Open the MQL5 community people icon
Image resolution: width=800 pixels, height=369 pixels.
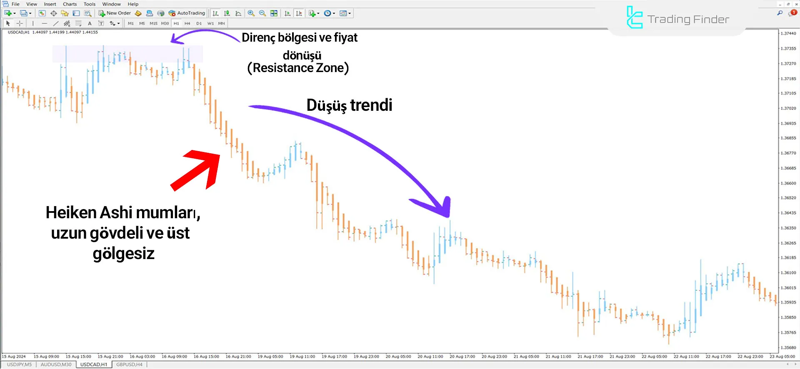[149, 13]
